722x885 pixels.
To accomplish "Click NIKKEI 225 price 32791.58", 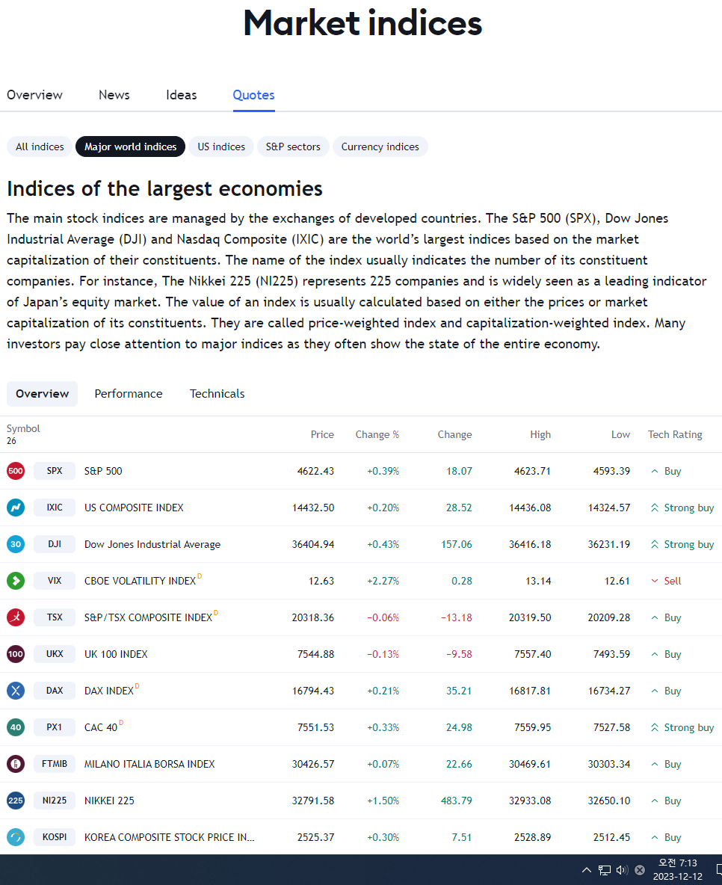I will click(x=312, y=801).
